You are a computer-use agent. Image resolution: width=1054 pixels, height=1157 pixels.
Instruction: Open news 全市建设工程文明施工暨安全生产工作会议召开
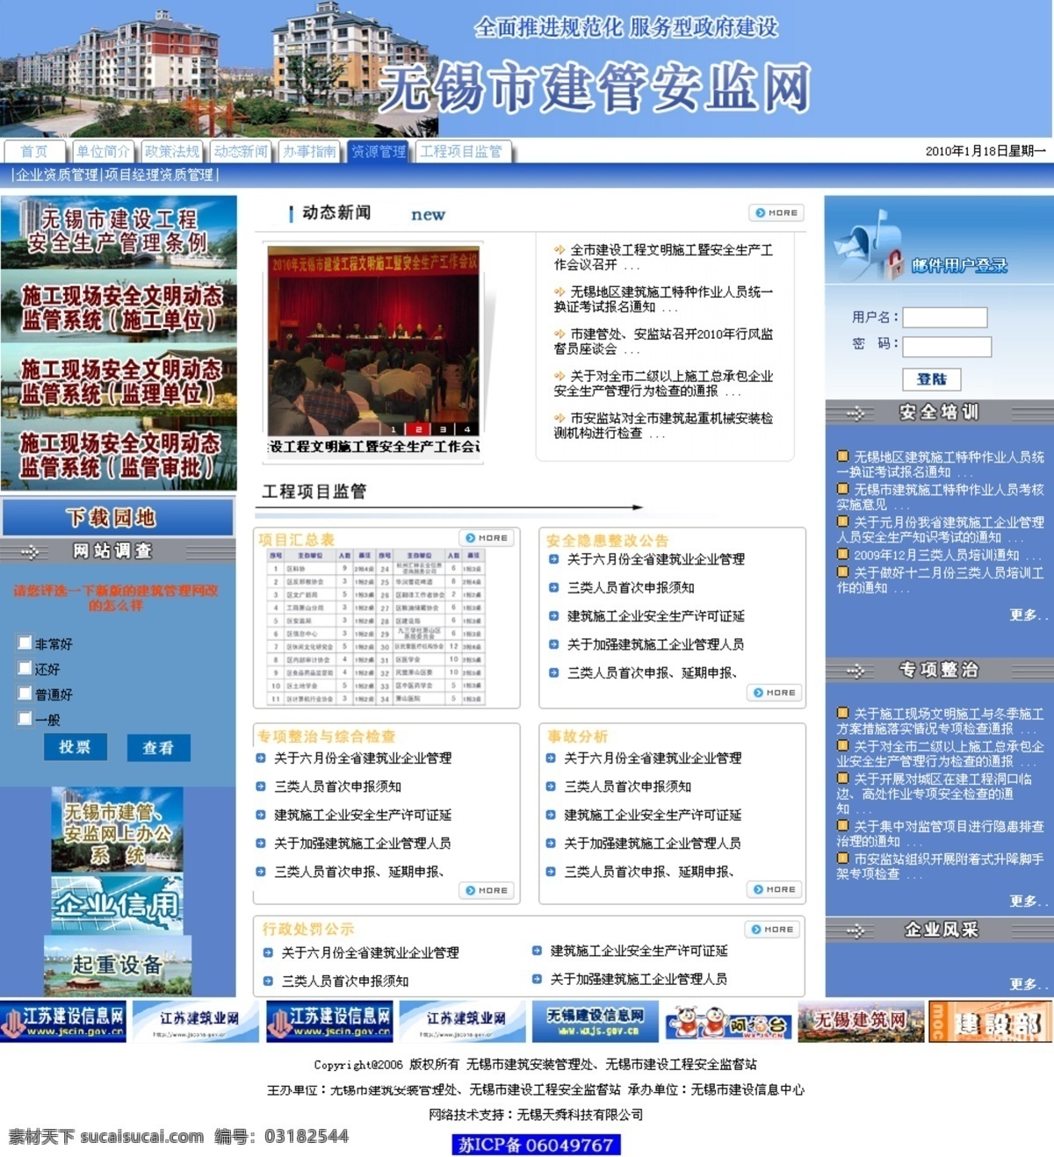[663, 257]
